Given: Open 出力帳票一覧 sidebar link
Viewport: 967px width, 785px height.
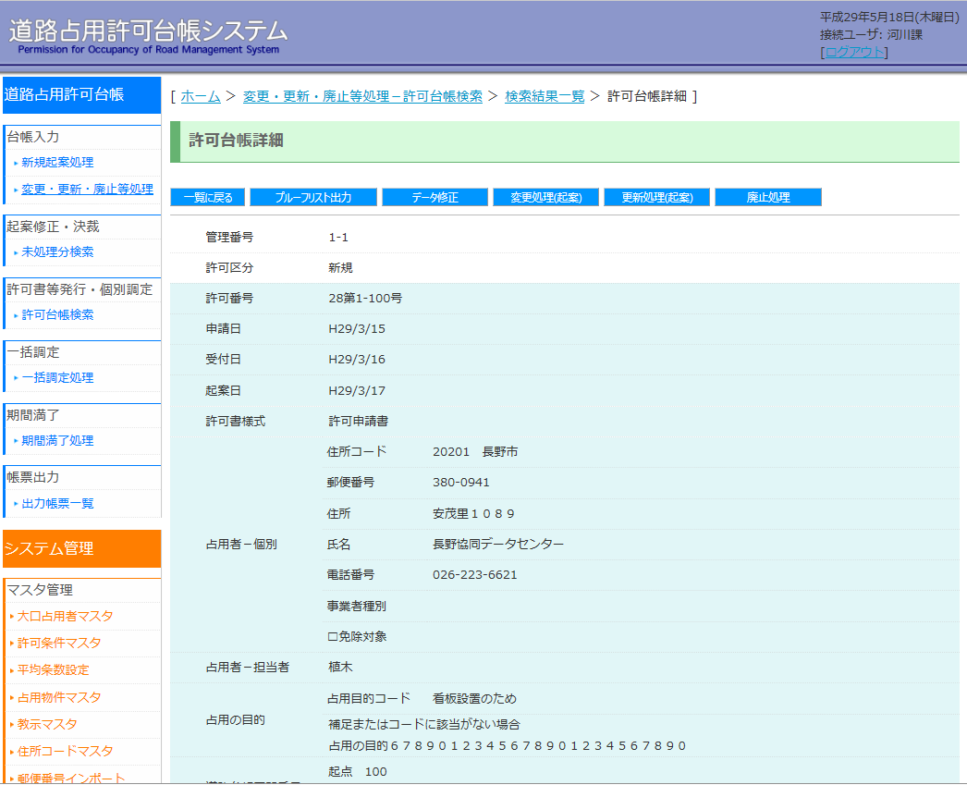Looking at the screenshot, I should (x=57, y=503).
